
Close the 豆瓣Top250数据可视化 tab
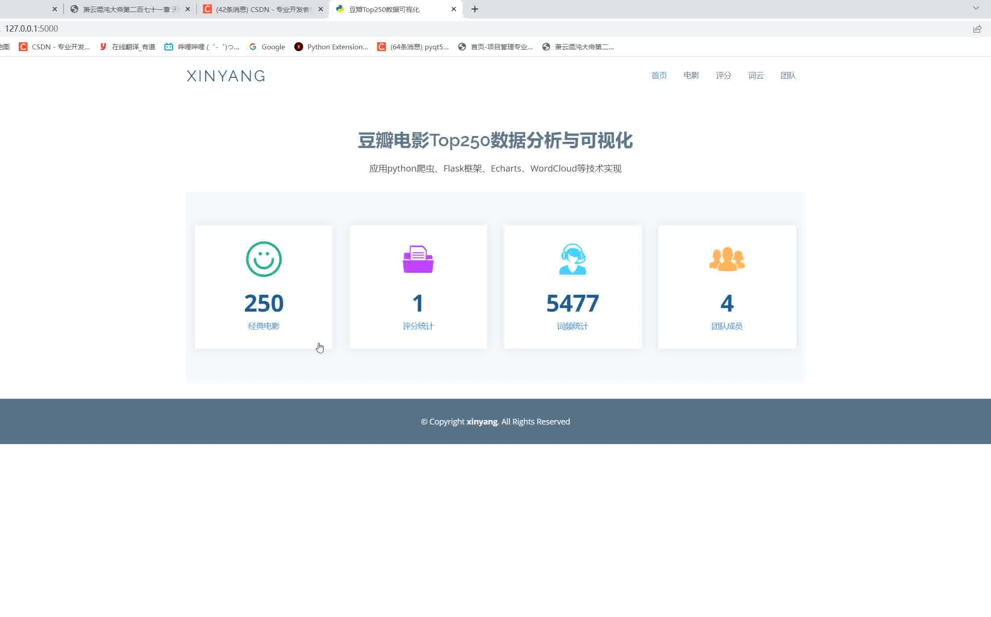coord(454,9)
